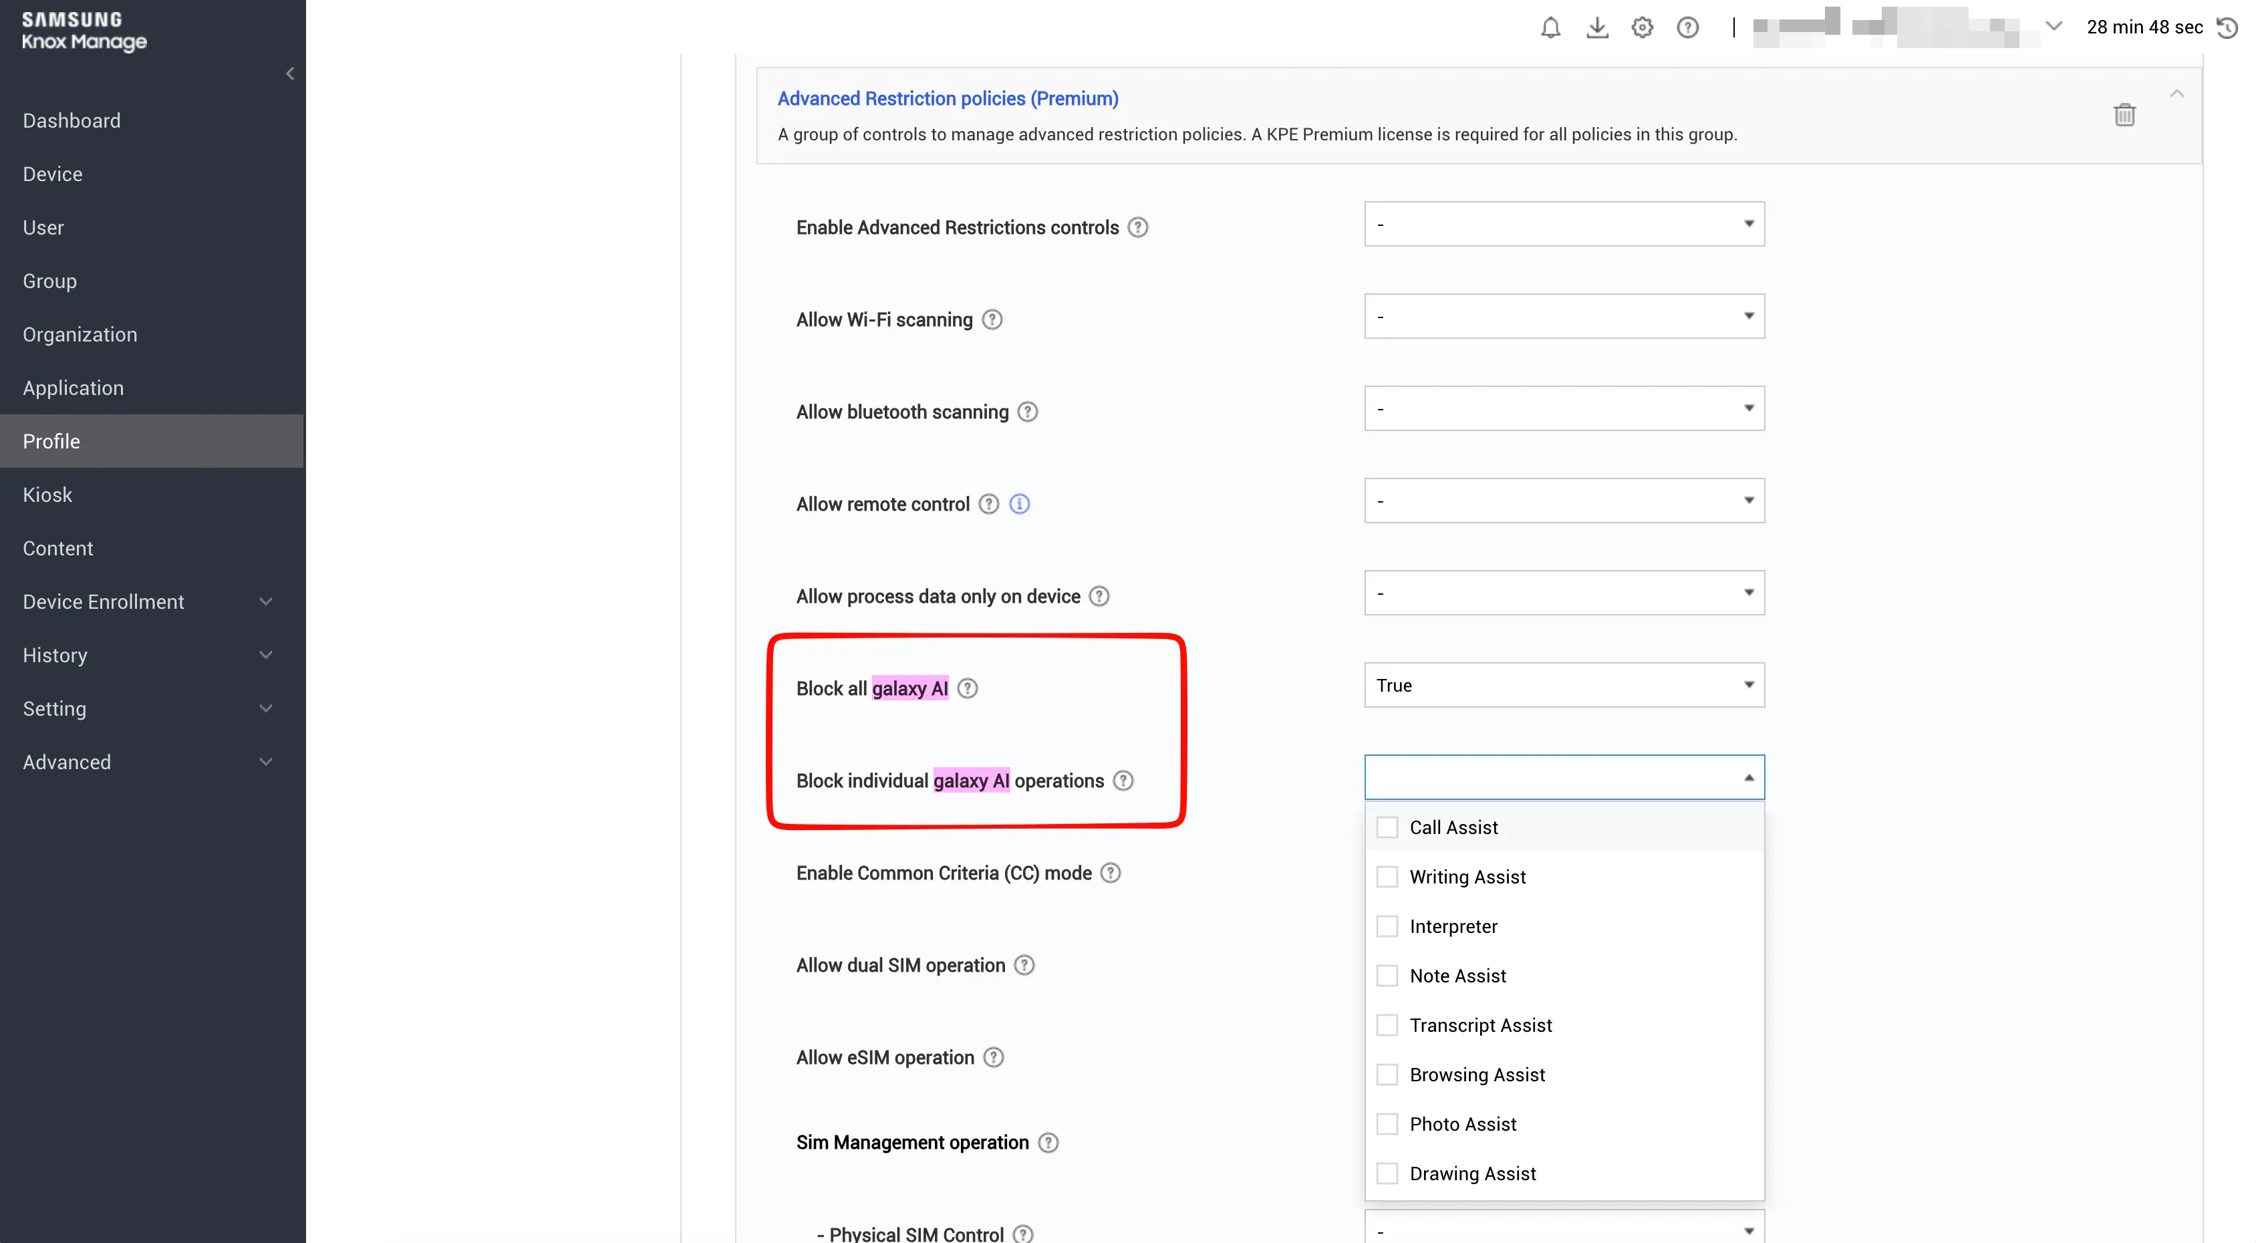Delete the Advanced Restriction policies group
Image resolution: width=2256 pixels, height=1243 pixels.
[x=2126, y=115]
